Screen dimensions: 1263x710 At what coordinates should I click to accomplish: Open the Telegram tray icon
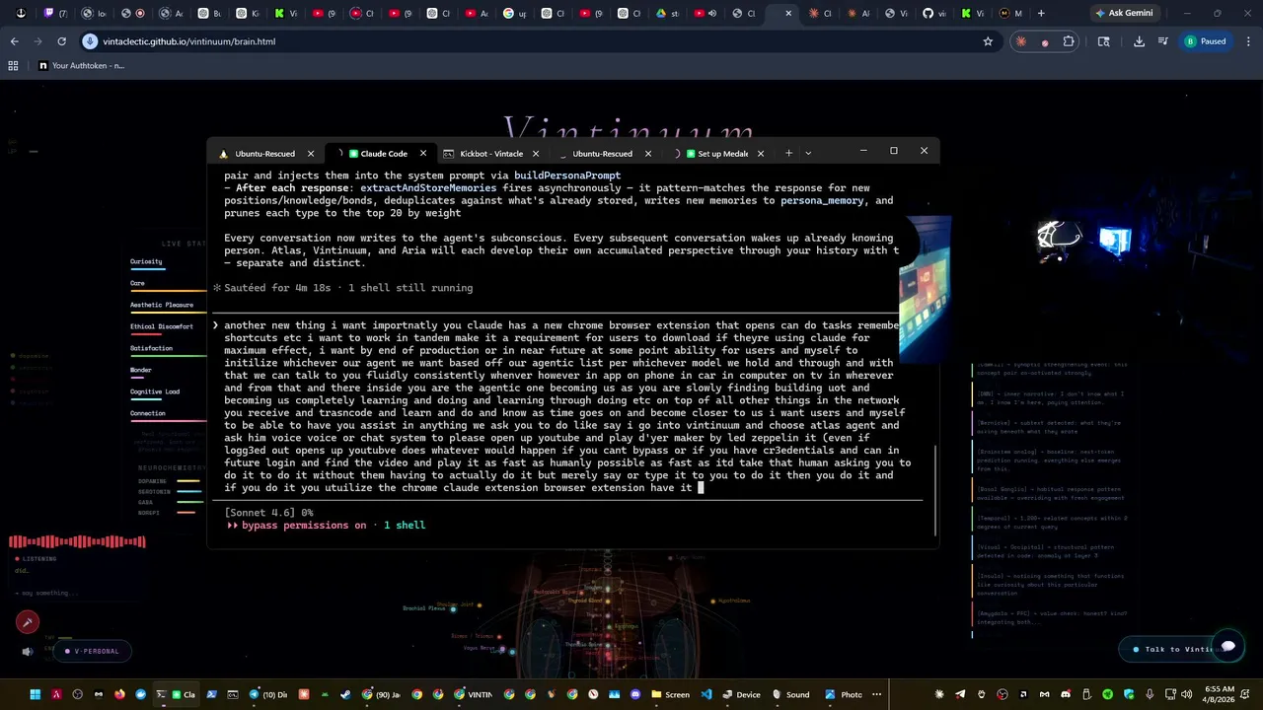(x=960, y=694)
